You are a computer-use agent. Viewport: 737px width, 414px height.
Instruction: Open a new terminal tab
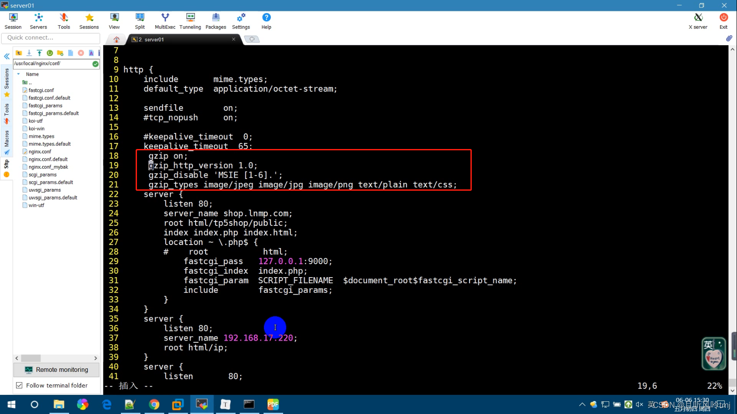[252, 39]
